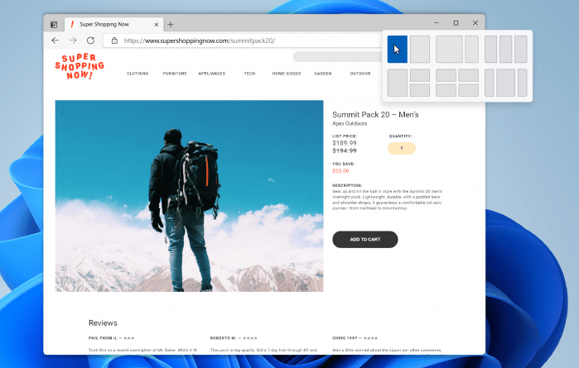Click the $25.00 savings amount
The width and height of the screenshot is (579, 368).
pyautogui.click(x=340, y=170)
